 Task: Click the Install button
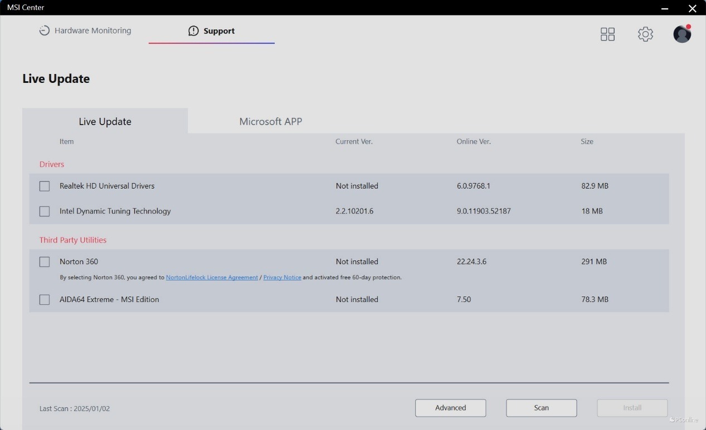632,408
